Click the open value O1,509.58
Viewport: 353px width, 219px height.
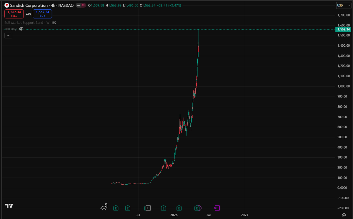tap(96, 5)
